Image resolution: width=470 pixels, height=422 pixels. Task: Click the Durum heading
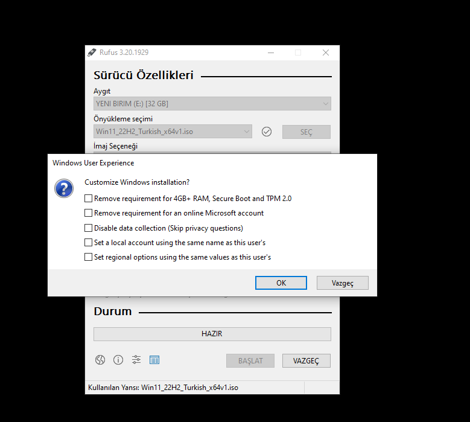(113, 312)
